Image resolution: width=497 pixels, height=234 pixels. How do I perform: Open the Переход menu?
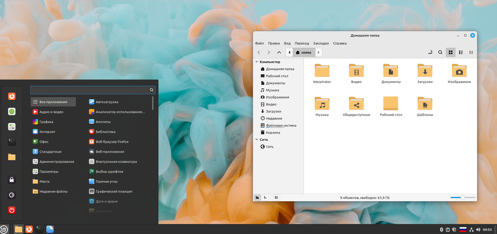pos(302,43)
